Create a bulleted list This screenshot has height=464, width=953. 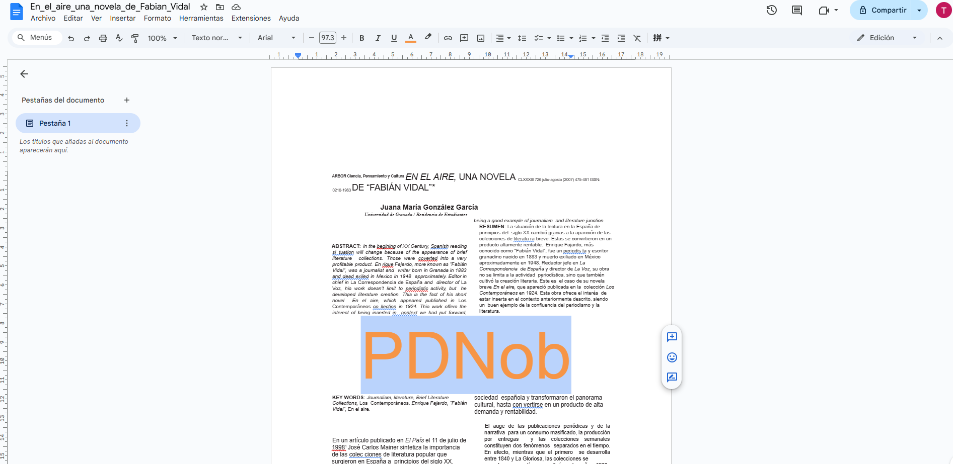coord(561,38)
